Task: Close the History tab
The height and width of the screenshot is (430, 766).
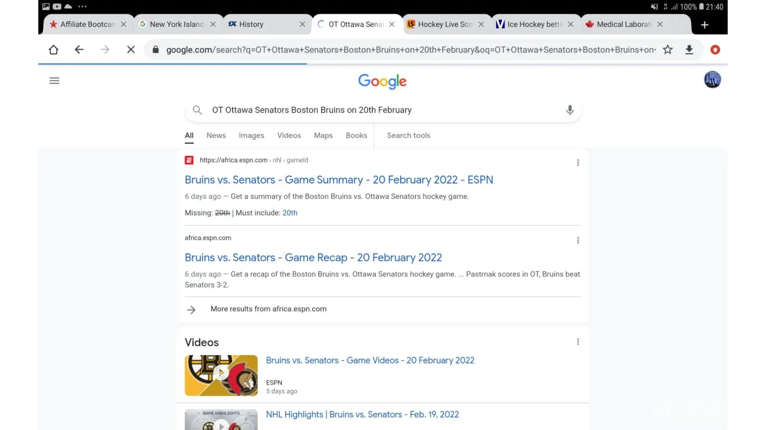Action: click(302, 25)
